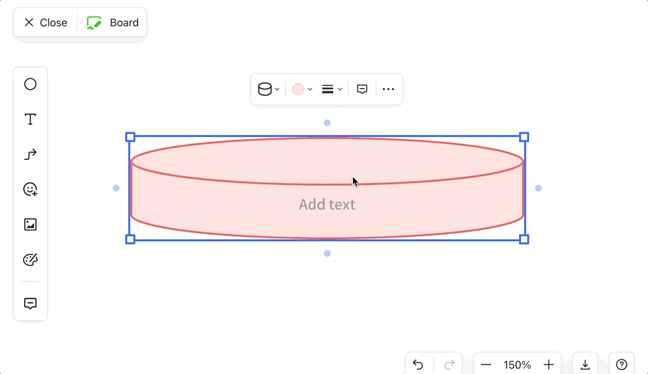The height and width of the screenshot is (374, 648).
Task: Undo the last action
Action: tap(418, 365)
